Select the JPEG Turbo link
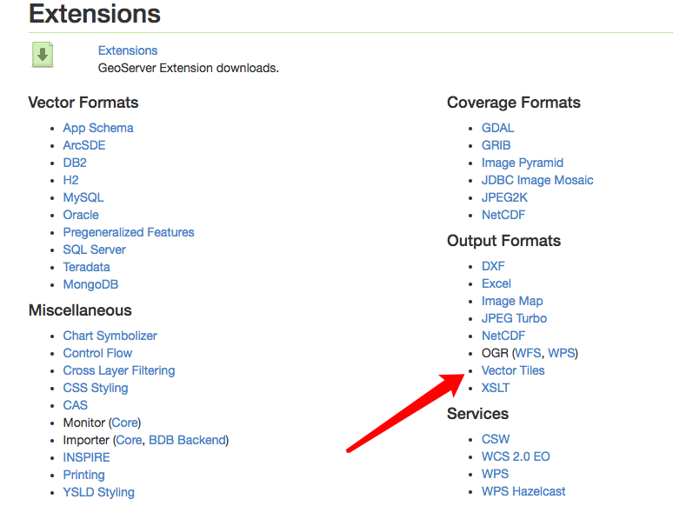Viewport: 673px width, 506px height. pos(514,318)
